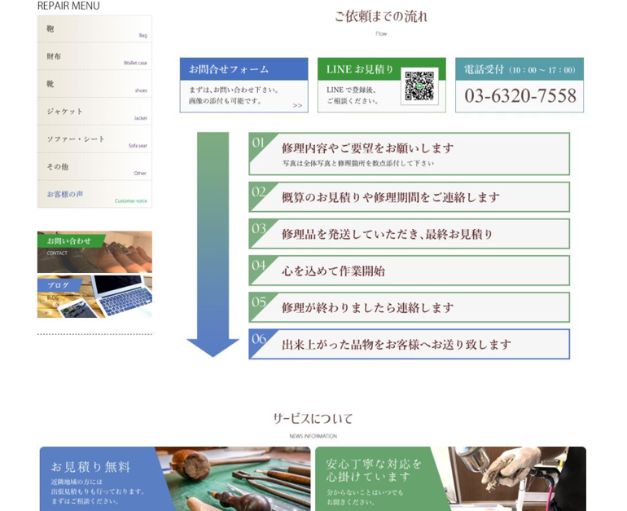
Task: Select the 靴 shoes repair menu item
Action: coord(94,84)
